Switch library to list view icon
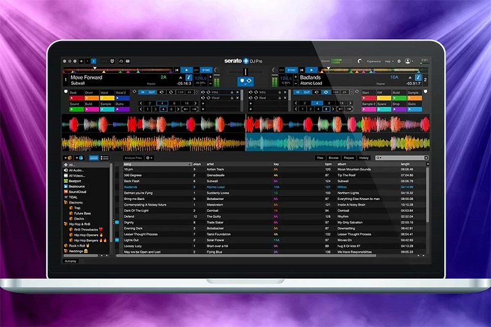Image resolution: width=491 pixels, height=327 pixels. pos(104,158)
